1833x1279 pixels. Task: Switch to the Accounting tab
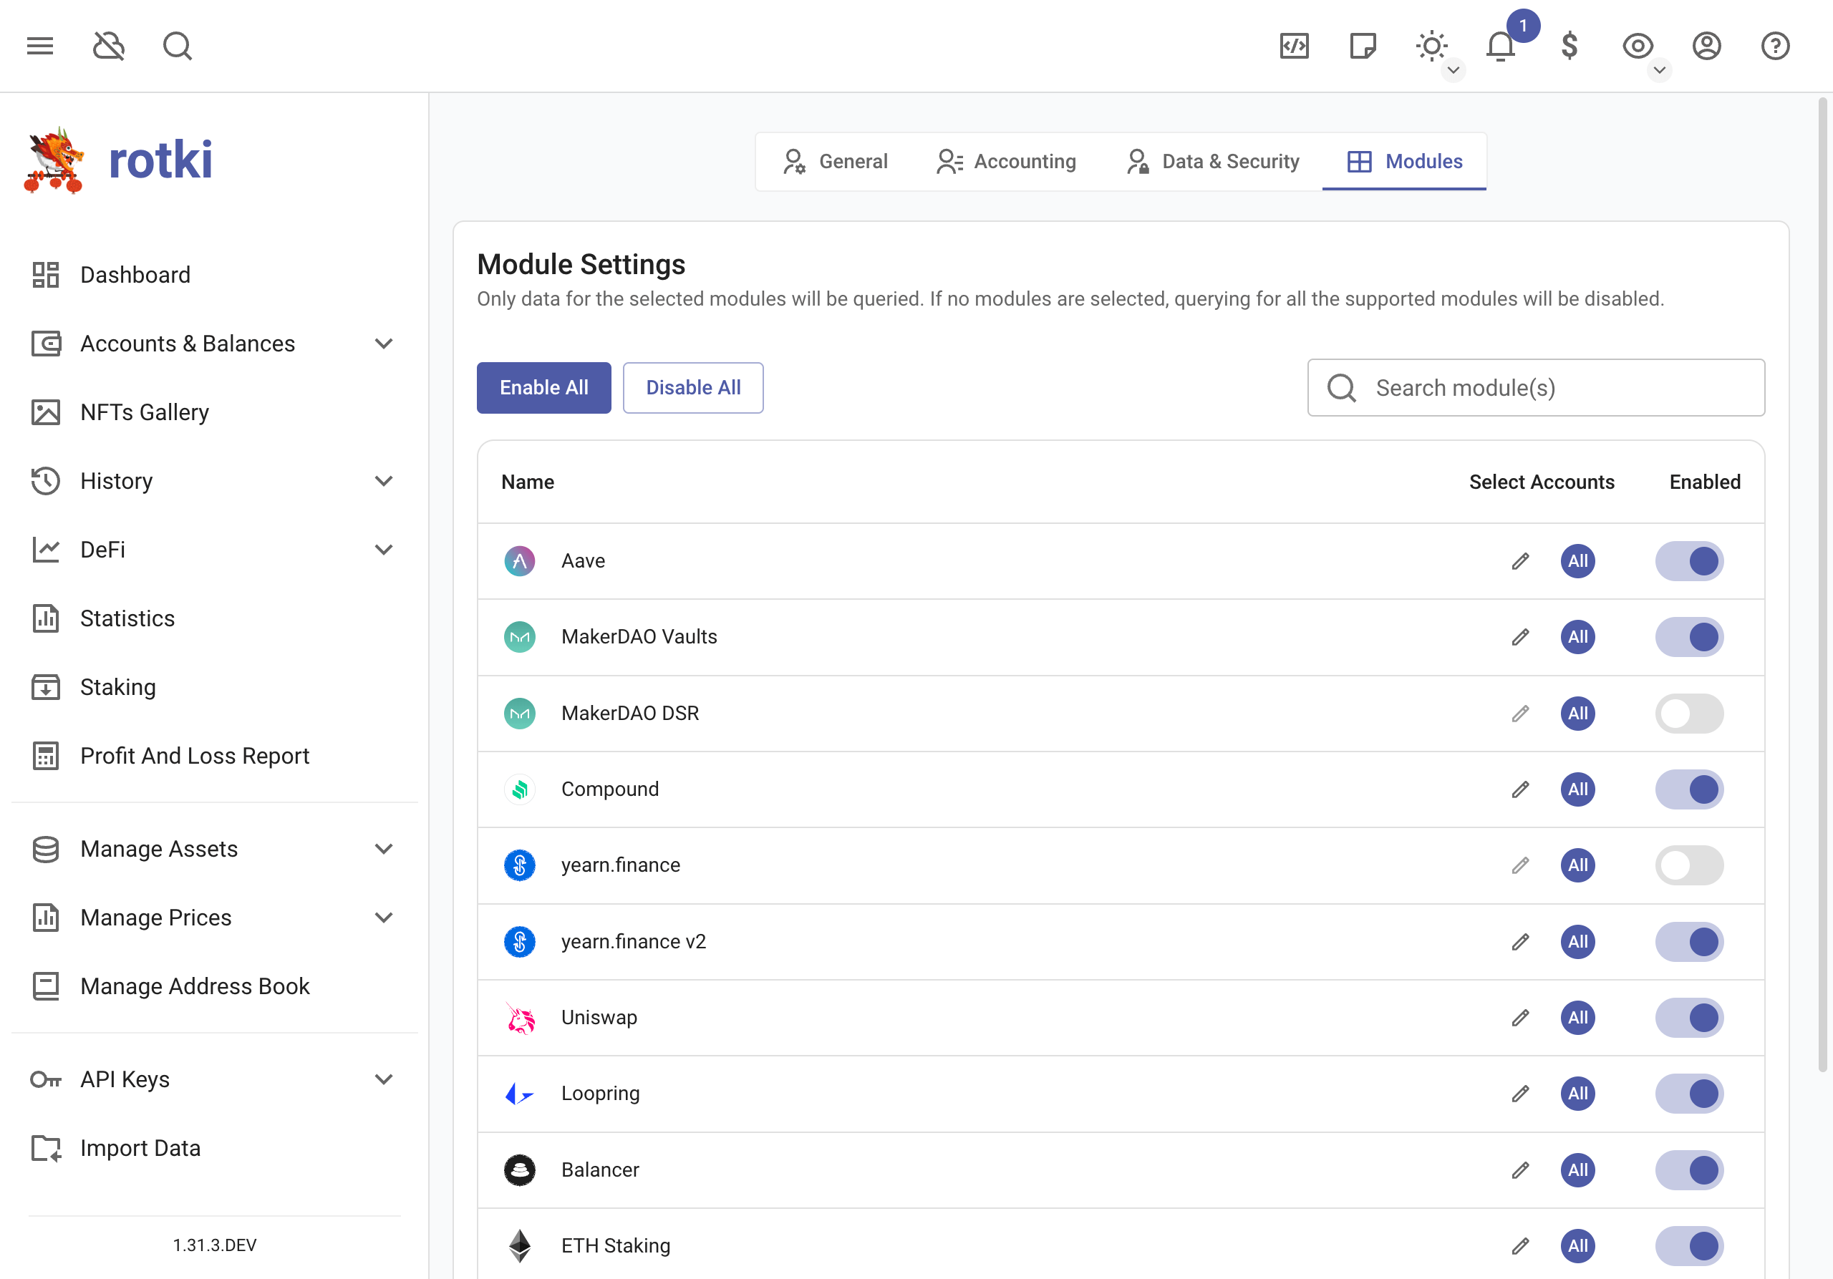[x=1006, y=161]
